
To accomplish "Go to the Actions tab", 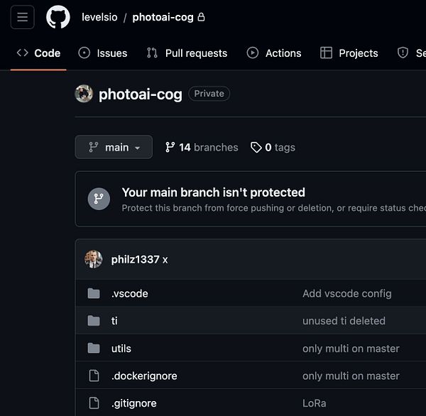I will pos(274,53).
